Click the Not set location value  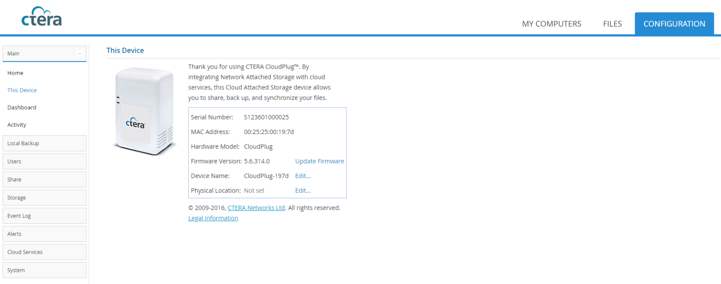tap(254, 191)
